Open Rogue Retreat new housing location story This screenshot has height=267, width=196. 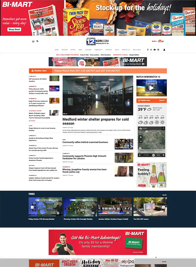(x=42, y=129)
